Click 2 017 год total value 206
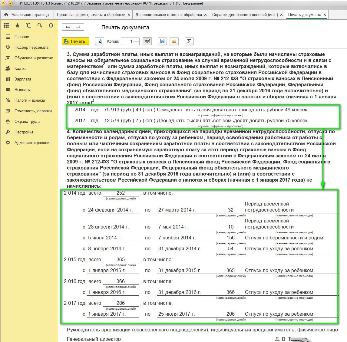The width and height of the screenshot is (347, 342). click(121, 303)
